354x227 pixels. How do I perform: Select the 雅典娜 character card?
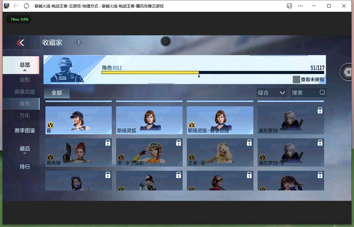79,152
